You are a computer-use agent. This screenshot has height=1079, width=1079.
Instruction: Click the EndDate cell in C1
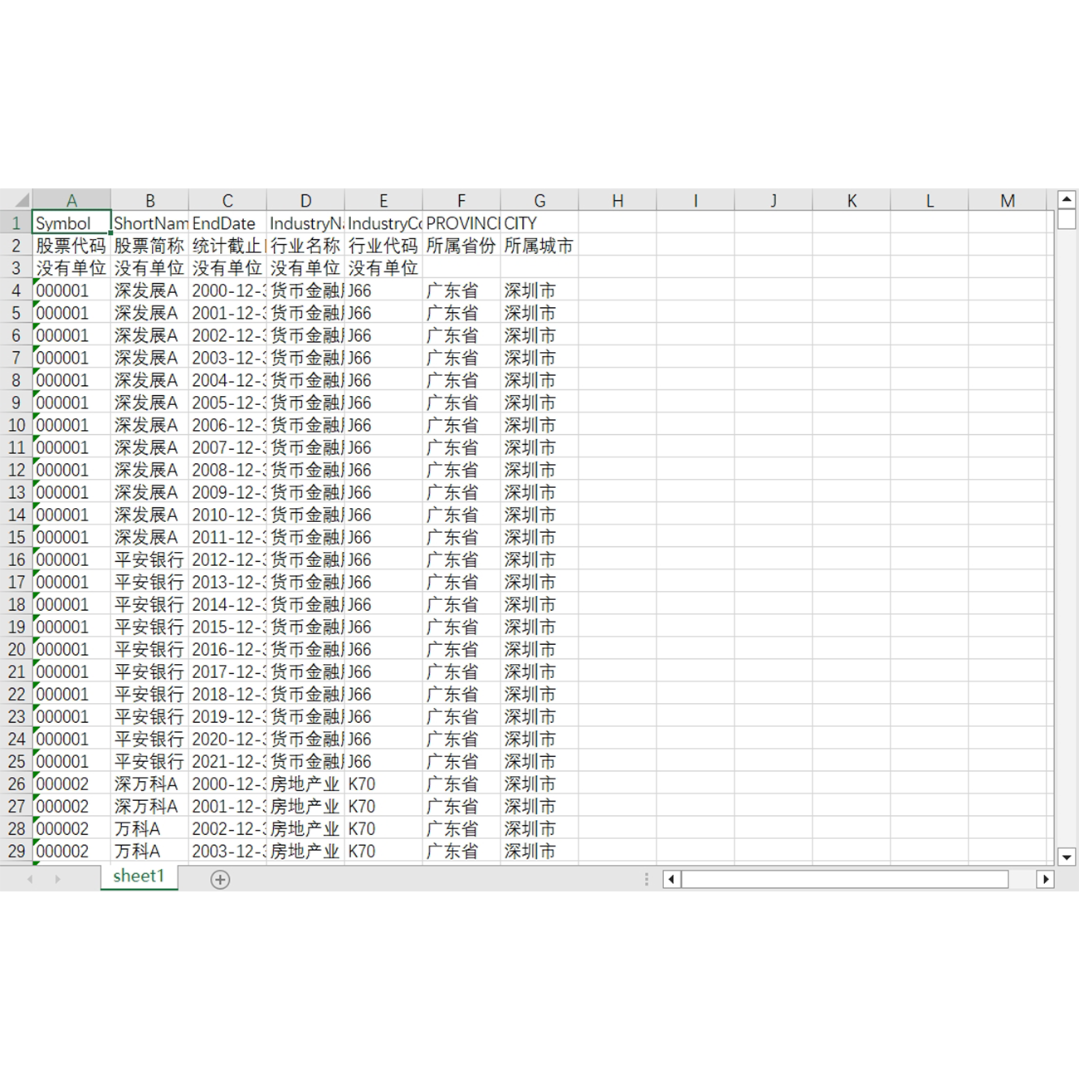coord(227,223)
